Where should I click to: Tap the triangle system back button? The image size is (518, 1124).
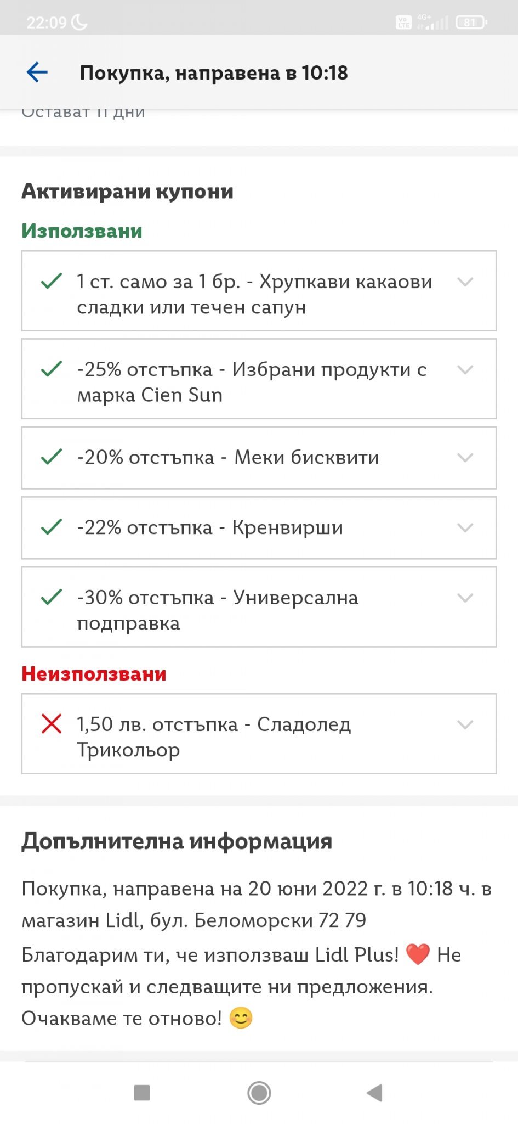click(x=374, y=1093)
